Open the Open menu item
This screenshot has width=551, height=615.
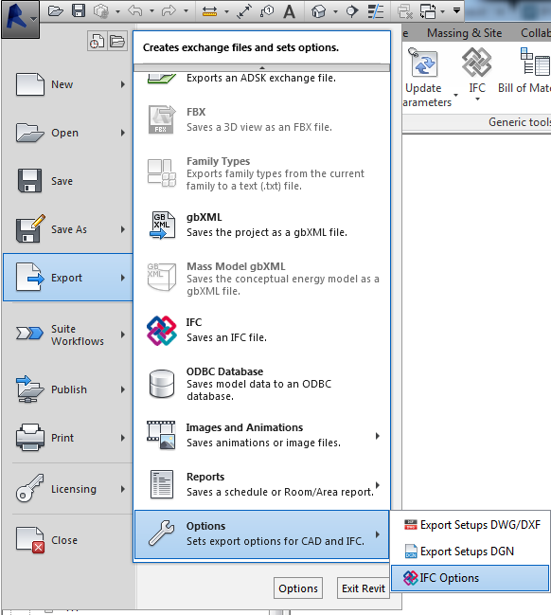68,133
